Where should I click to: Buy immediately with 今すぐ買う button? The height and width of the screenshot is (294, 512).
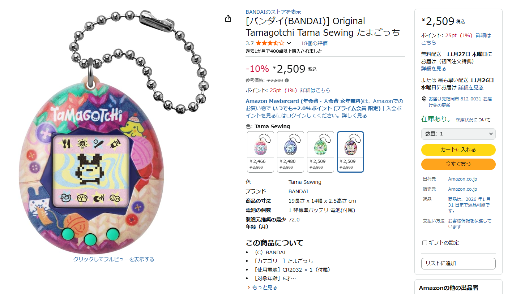pyautogui.click(x=458, y=164)
